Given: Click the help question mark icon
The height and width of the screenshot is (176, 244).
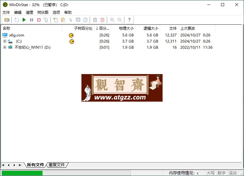Looking at the screenshot, I should pyautogui.click(x=129, y=20).
